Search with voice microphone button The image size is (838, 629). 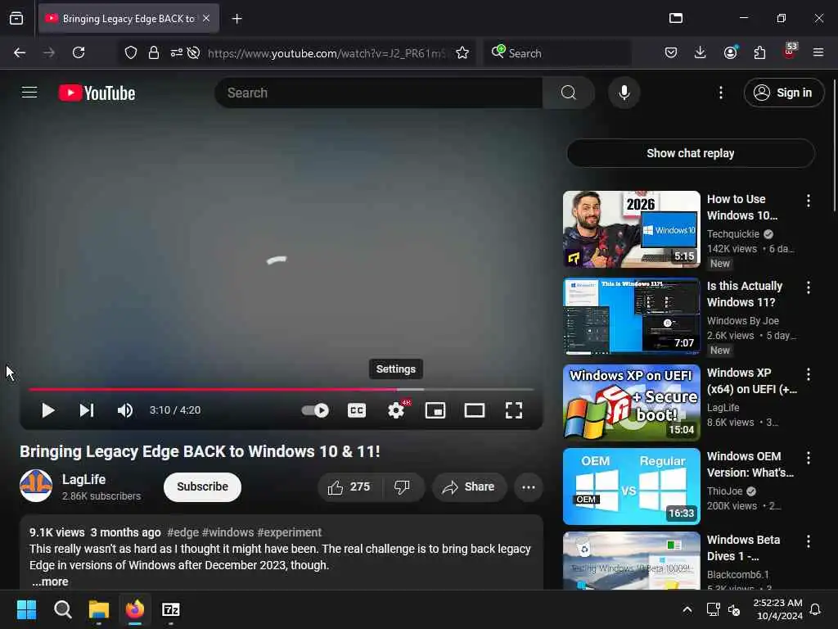624,93
